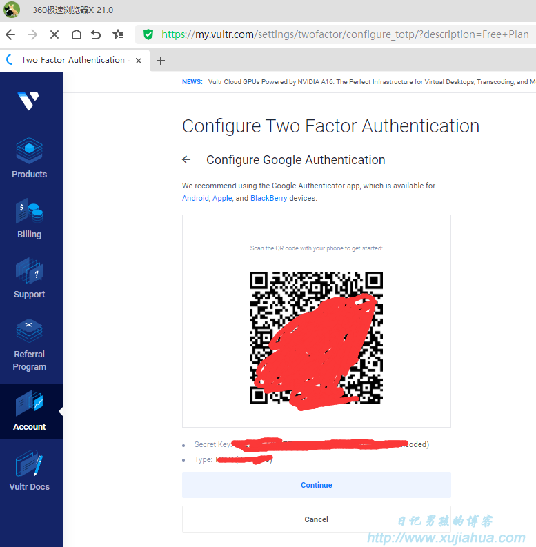Click the 'Configure Two Factor Authentication' heading
Screen dimensions: 536x547
(331, 126)
